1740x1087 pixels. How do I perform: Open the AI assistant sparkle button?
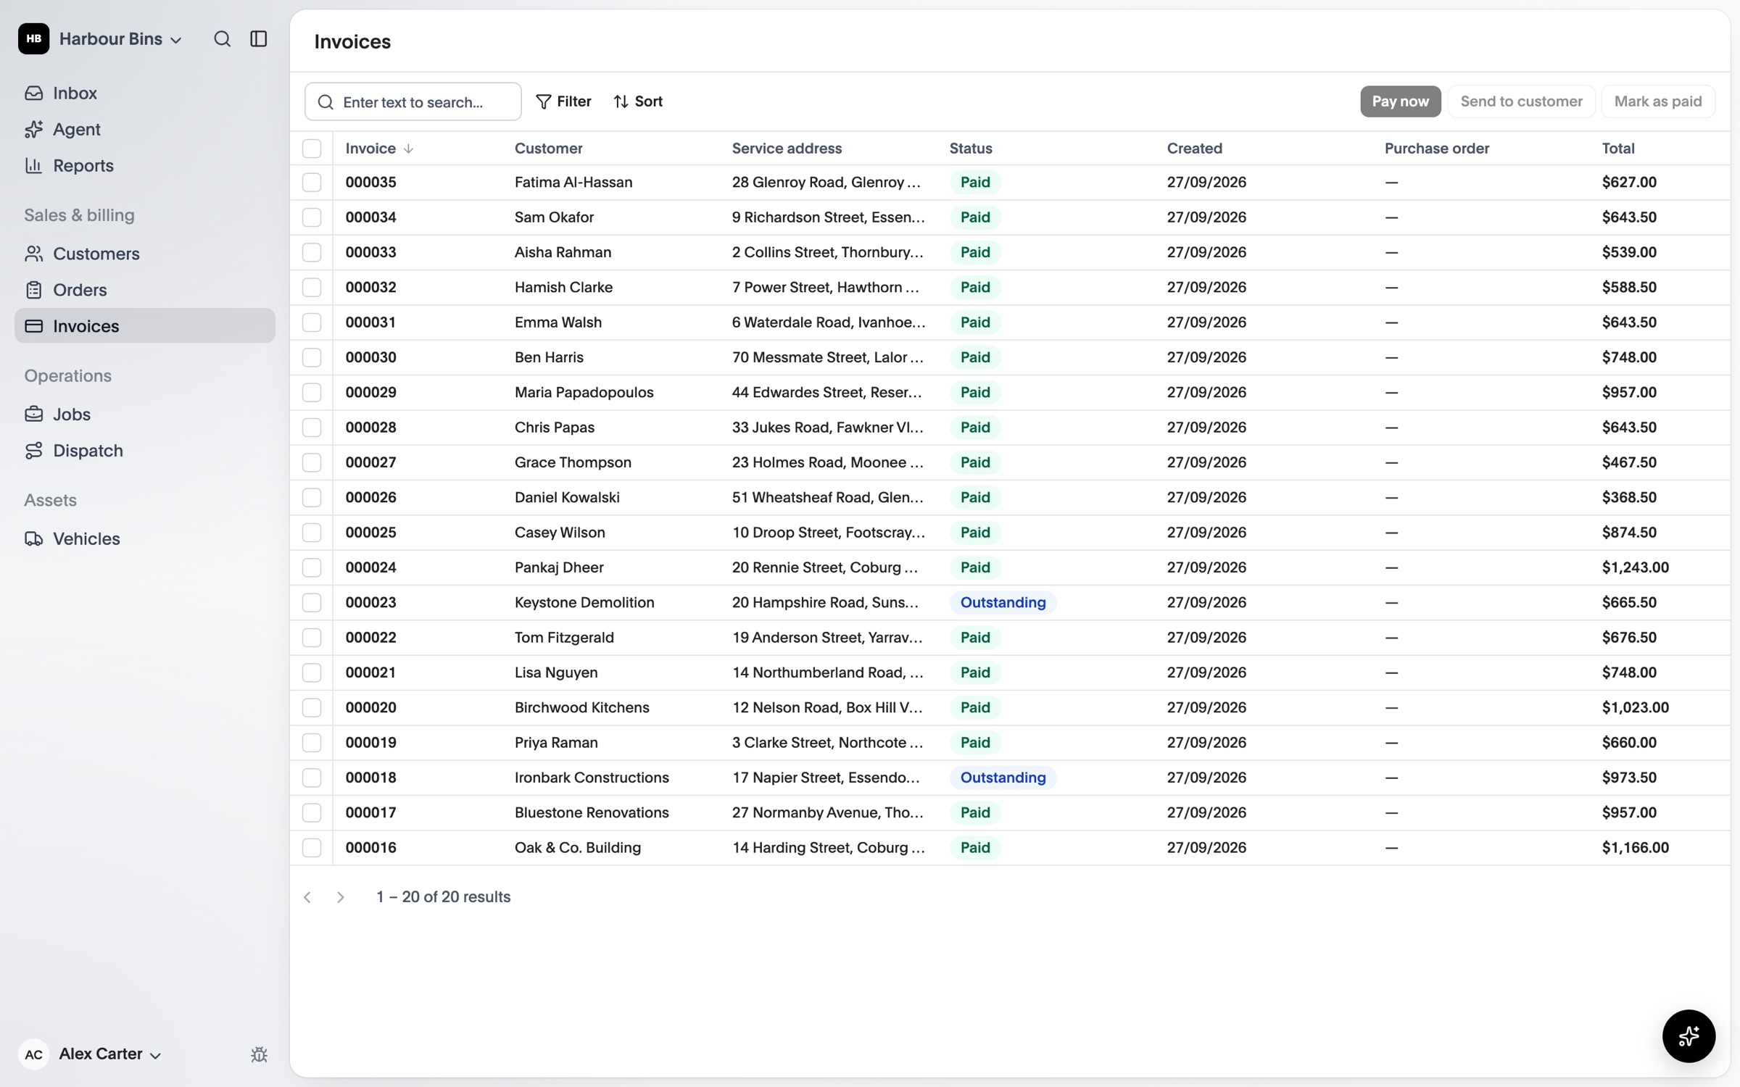1689,1036
